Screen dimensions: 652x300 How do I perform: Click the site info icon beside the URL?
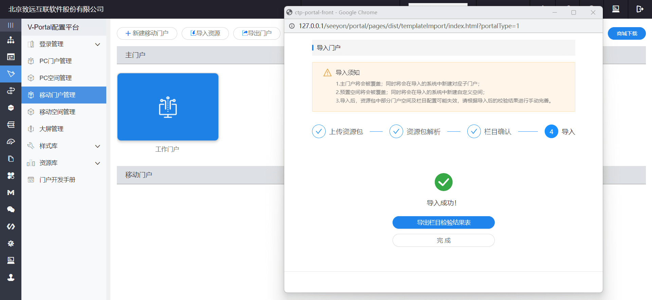292,26
